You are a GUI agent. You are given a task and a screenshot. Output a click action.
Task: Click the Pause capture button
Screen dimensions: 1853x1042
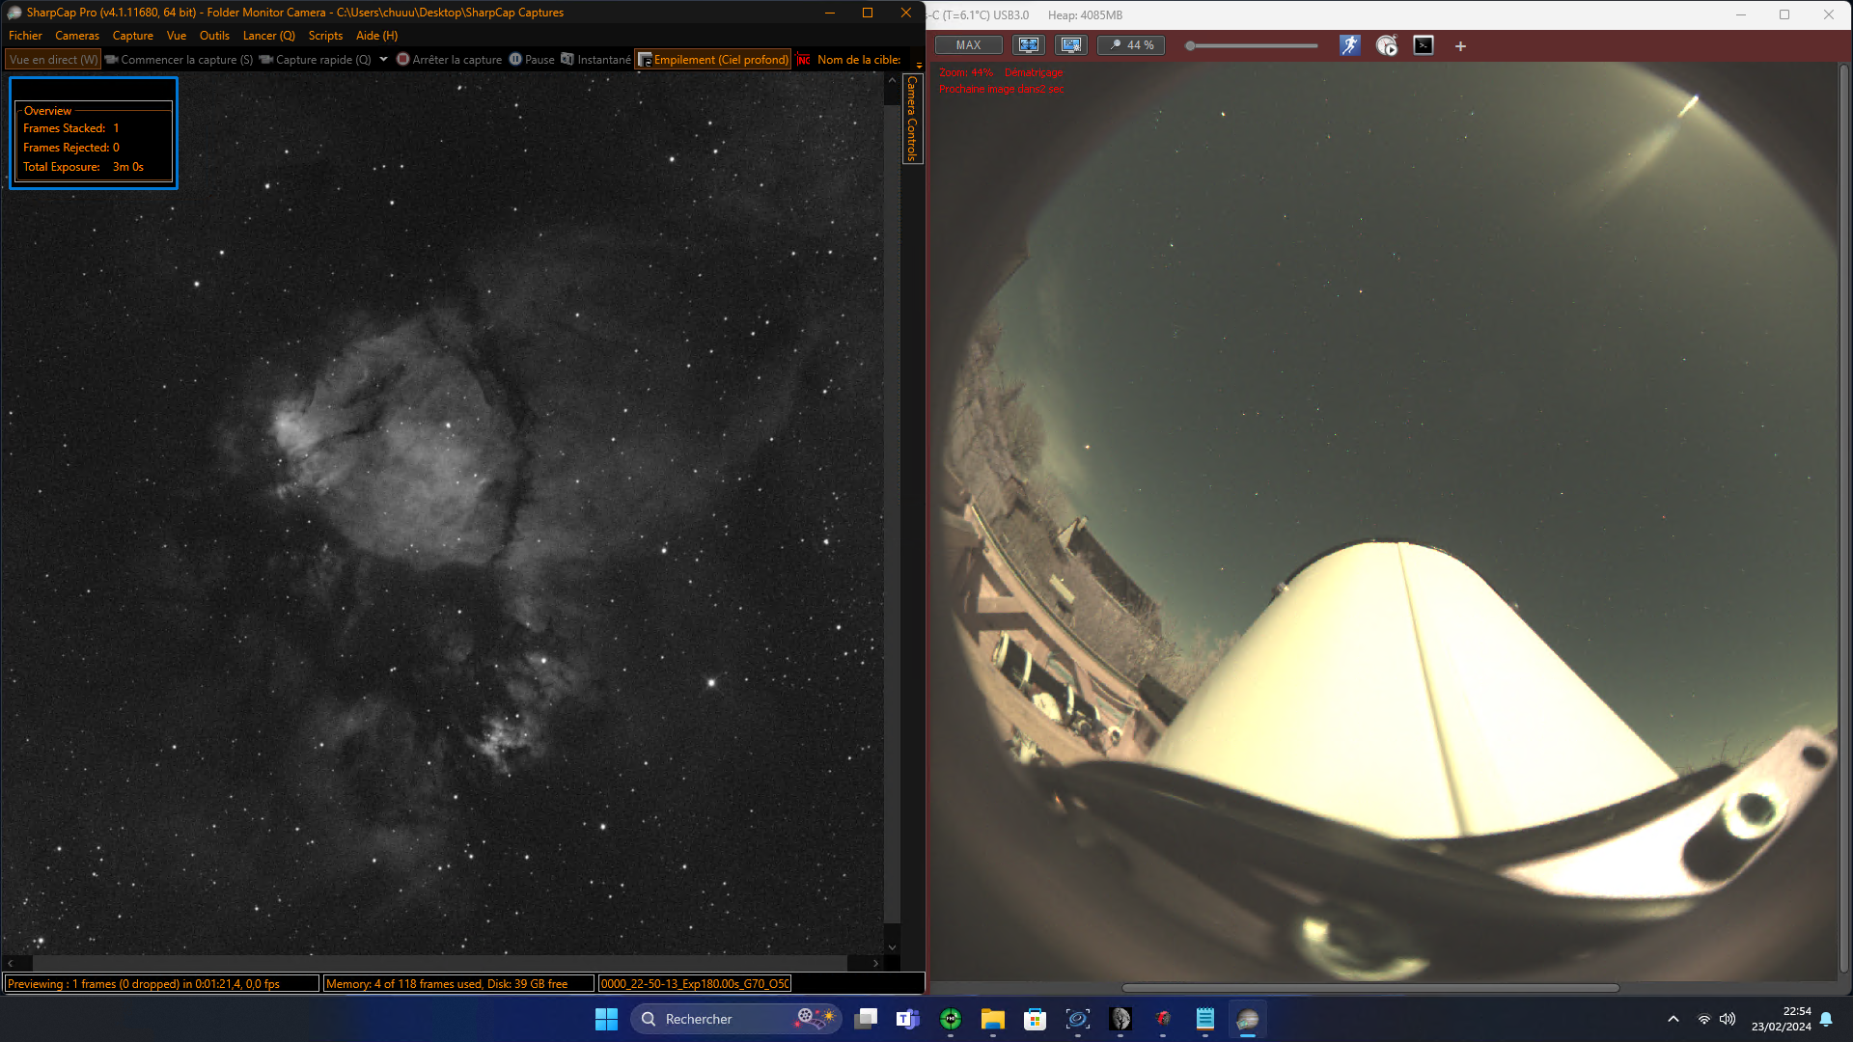click(532, 60)
